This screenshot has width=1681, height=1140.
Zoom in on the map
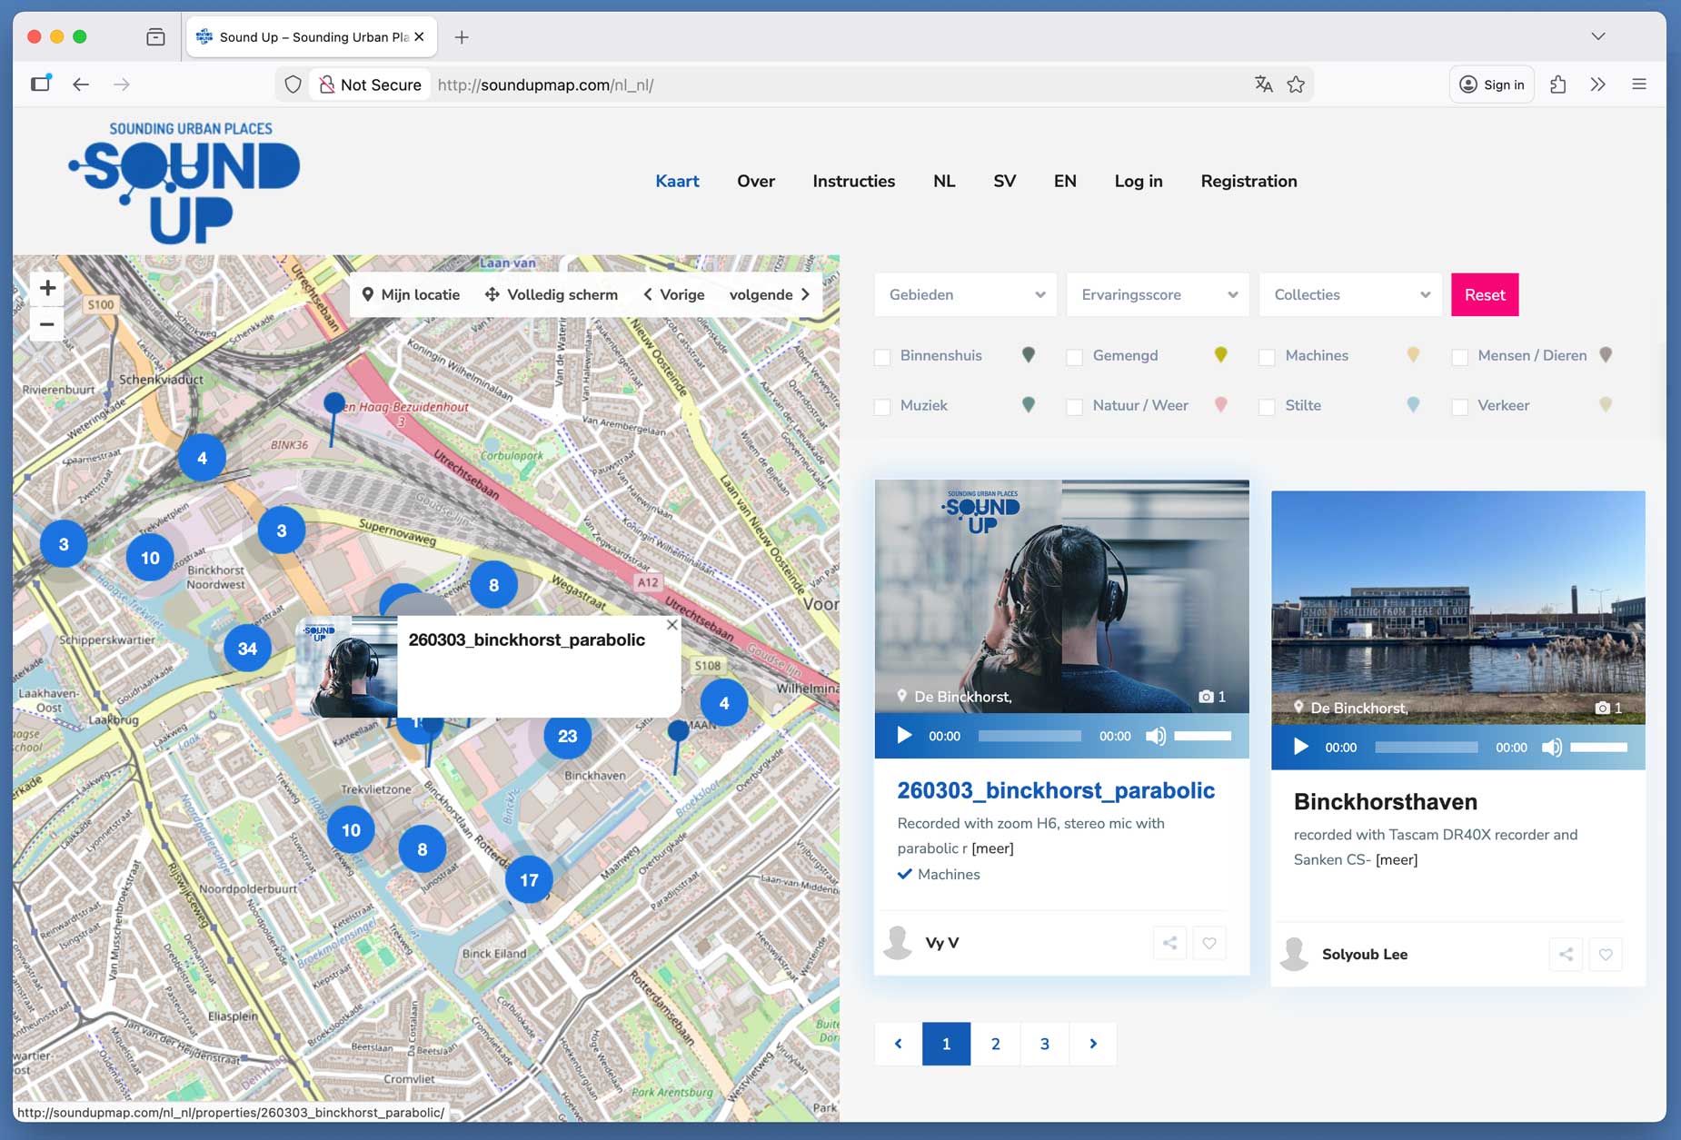coord(47,289)
